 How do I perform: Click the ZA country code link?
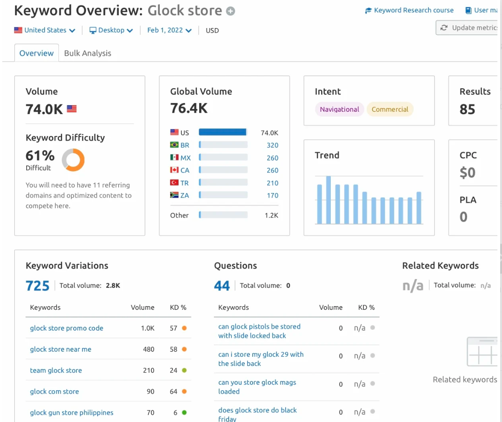pos(185,195)
